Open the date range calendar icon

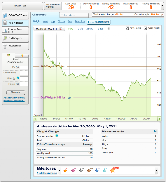click(x=61, y=29)
